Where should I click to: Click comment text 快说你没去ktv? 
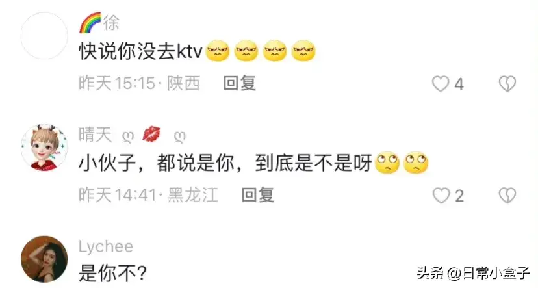(141, 52)
